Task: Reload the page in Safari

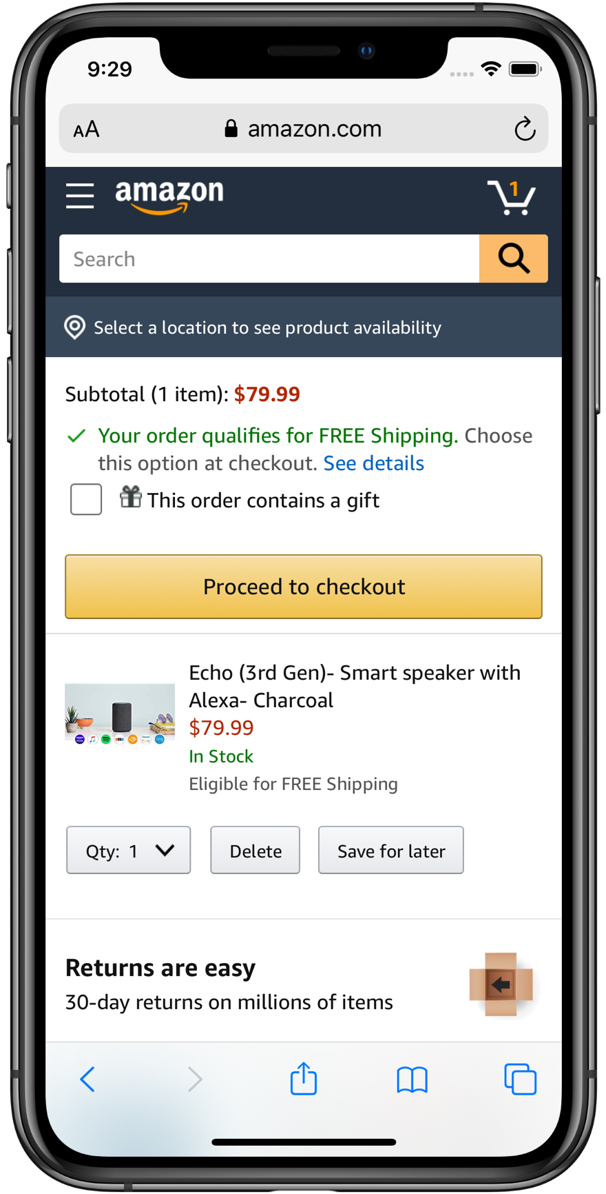Action: pos(525,128)
